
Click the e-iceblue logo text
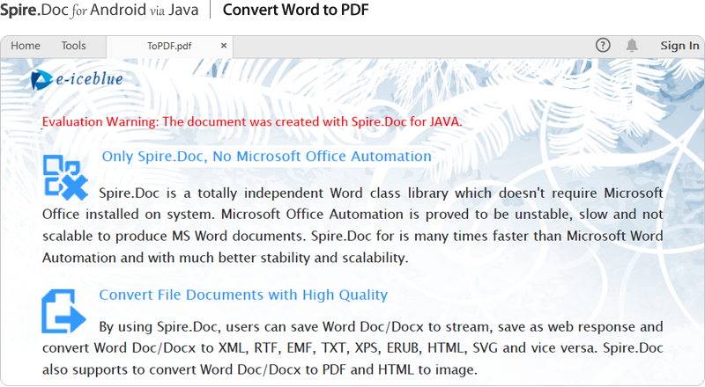pyautogui.click(x=89, y=80)
